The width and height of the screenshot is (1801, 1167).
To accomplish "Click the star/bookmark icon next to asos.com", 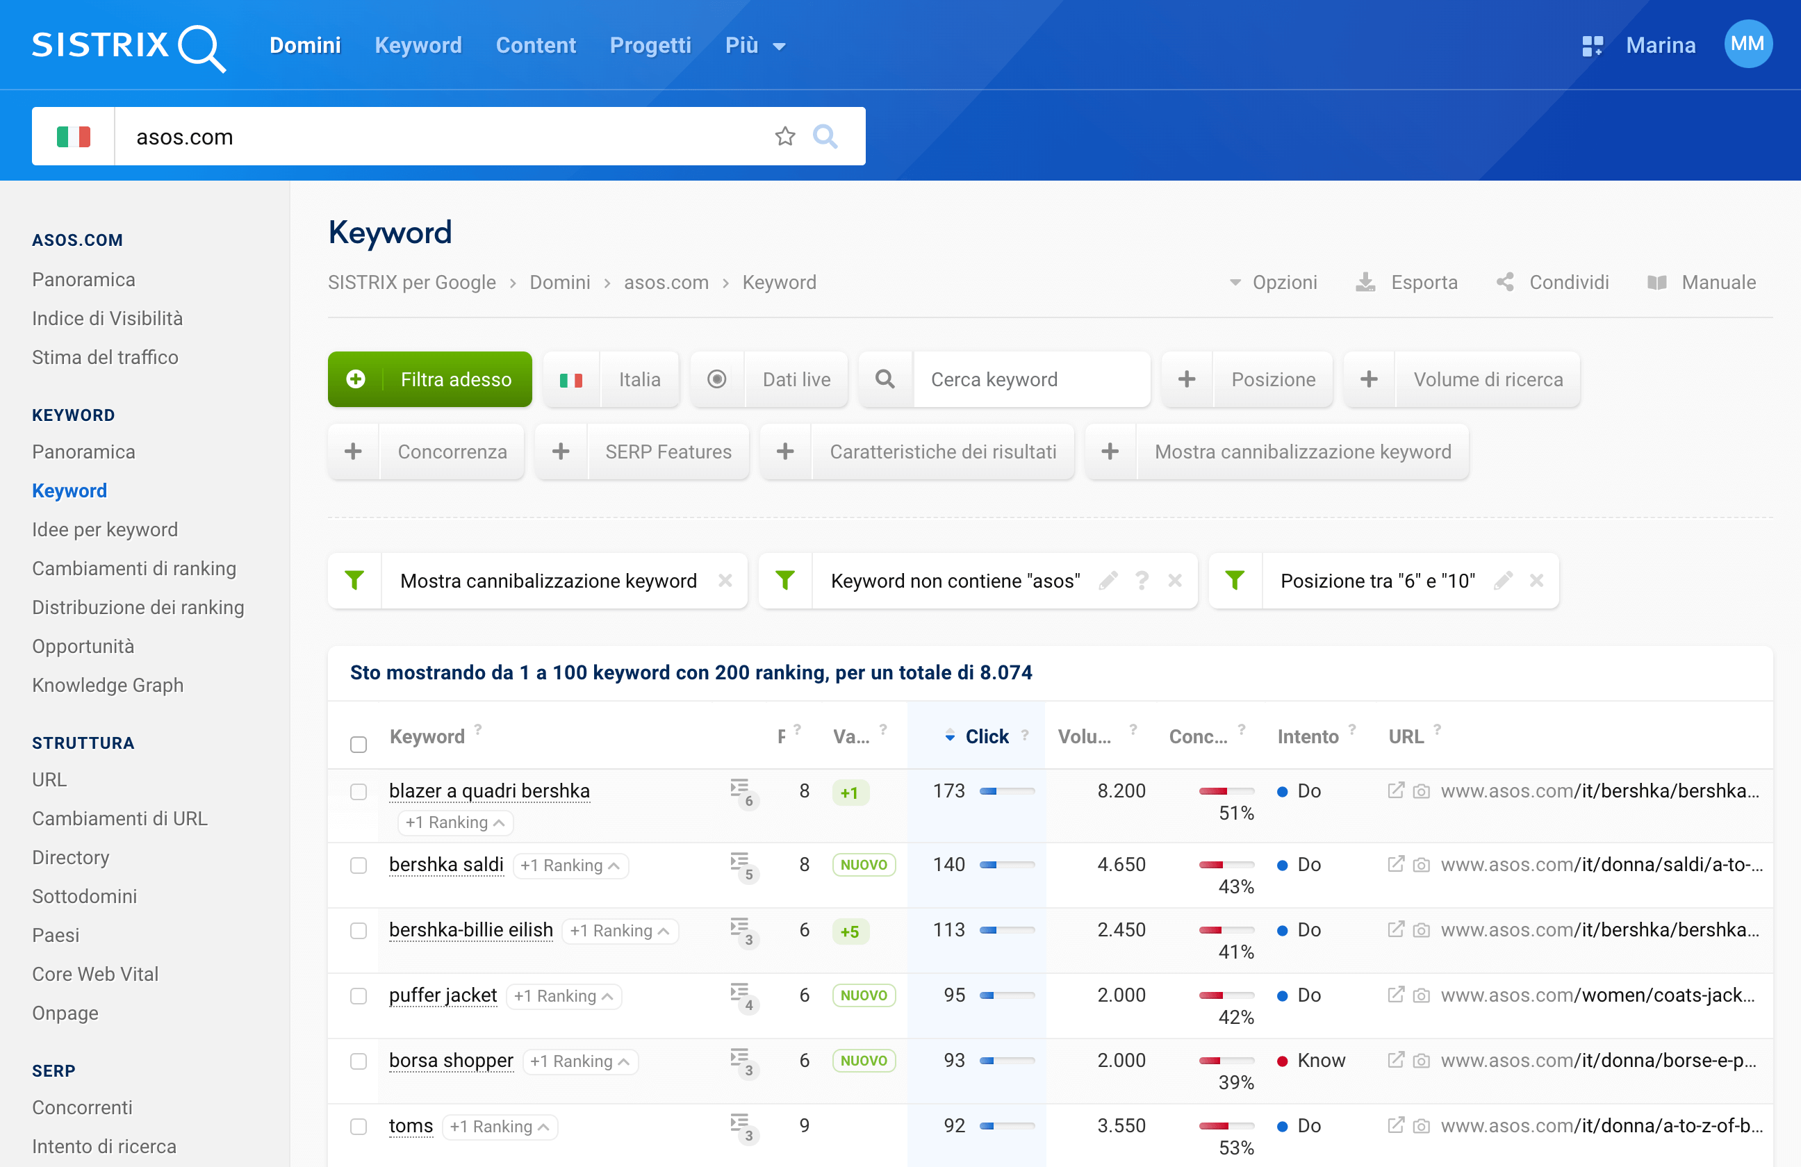I will click(784, 137).
